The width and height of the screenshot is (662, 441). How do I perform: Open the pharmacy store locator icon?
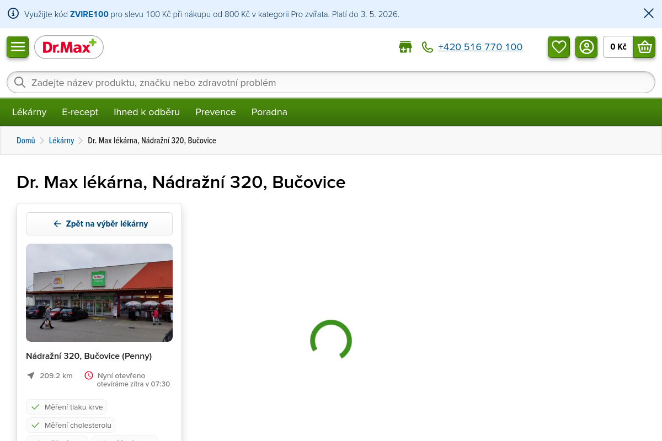[405, 47]
